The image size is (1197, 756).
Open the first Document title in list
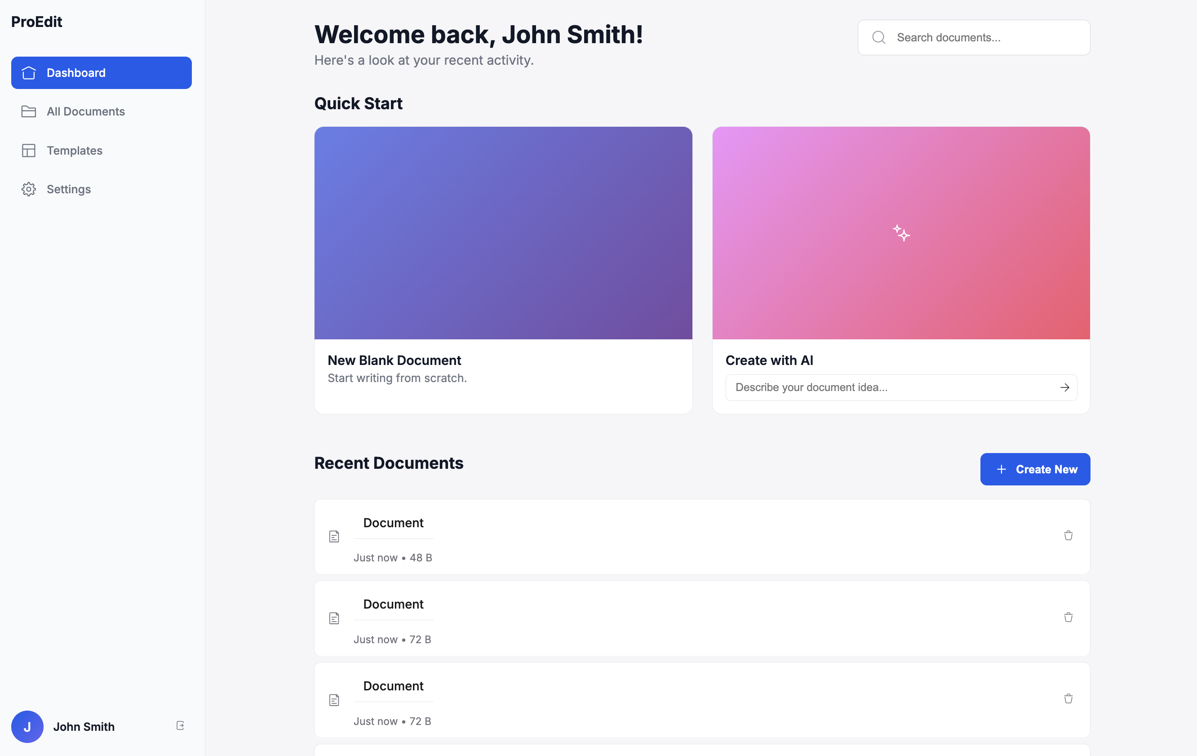click(393, 523)
